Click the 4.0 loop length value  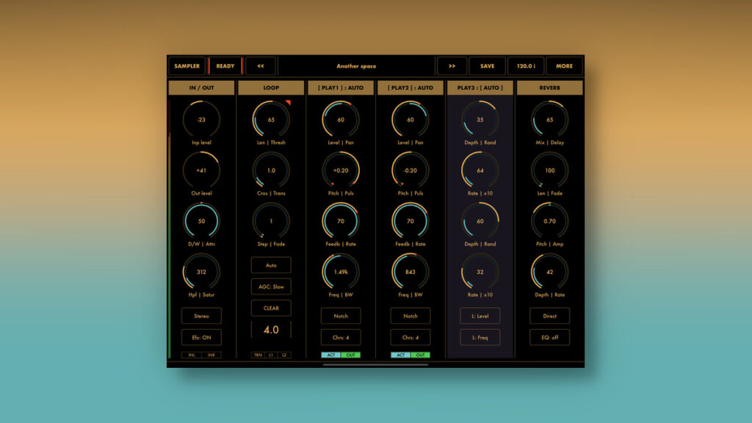pos(271,330)
